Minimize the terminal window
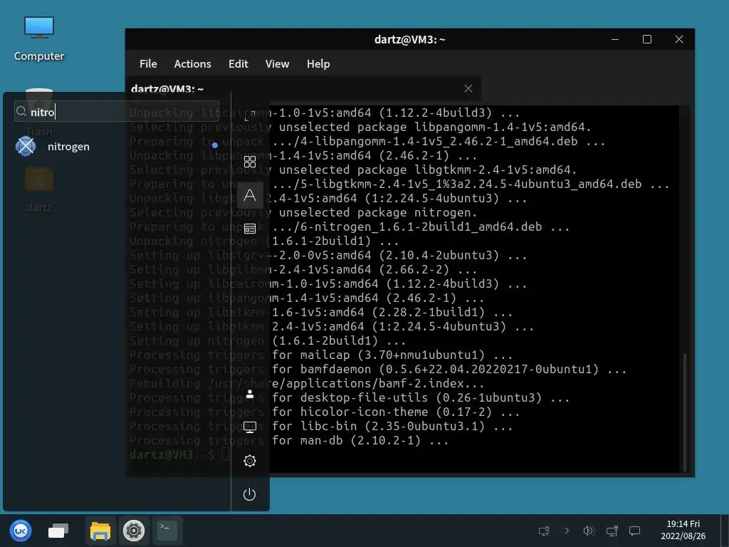This screenshot has width=729, height=547. click(x=614, y=40)
